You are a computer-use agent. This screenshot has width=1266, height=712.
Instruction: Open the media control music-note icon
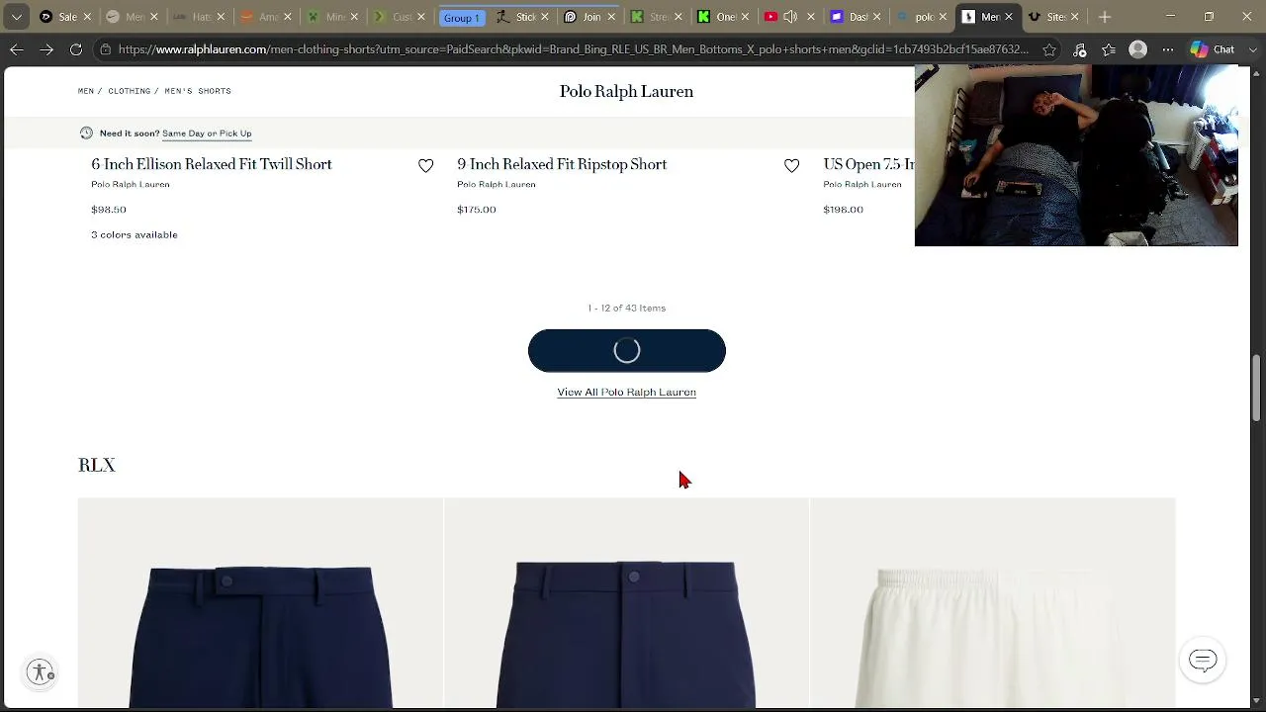(1080, 49)
